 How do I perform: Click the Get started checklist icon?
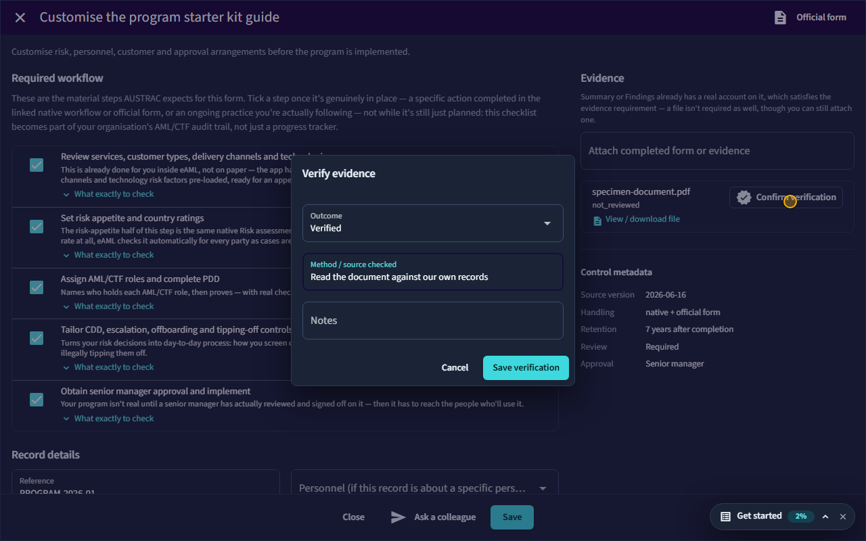coord(725,517)
